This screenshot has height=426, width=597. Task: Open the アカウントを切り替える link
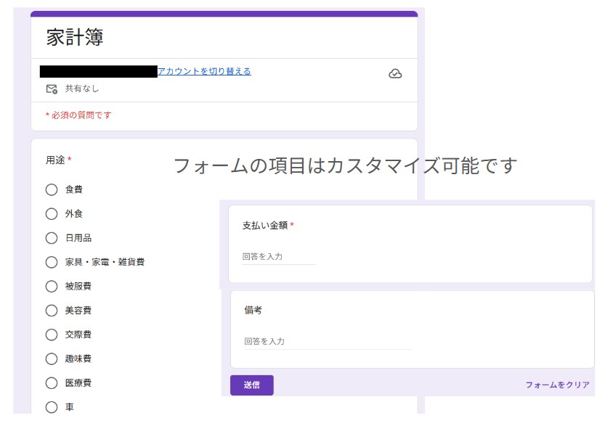pyautogui.click(x=204, y=71)
